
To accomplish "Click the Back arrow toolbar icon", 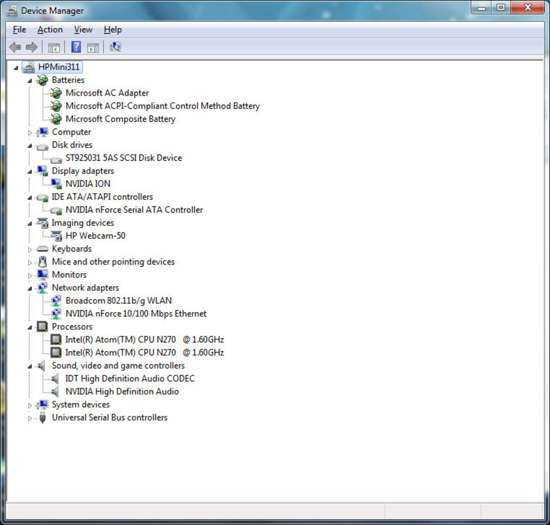I will point(15,47).
